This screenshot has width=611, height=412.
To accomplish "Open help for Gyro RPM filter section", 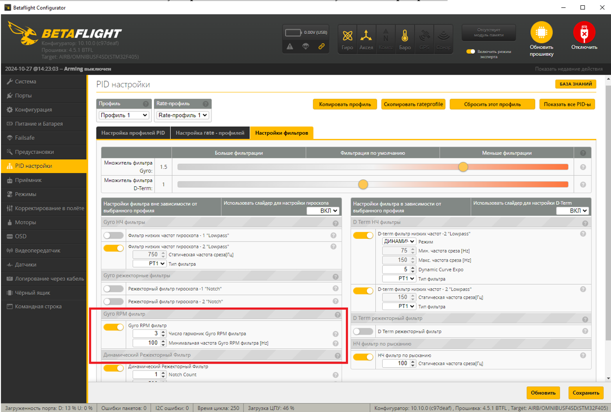I will click(x=337, y=315).
